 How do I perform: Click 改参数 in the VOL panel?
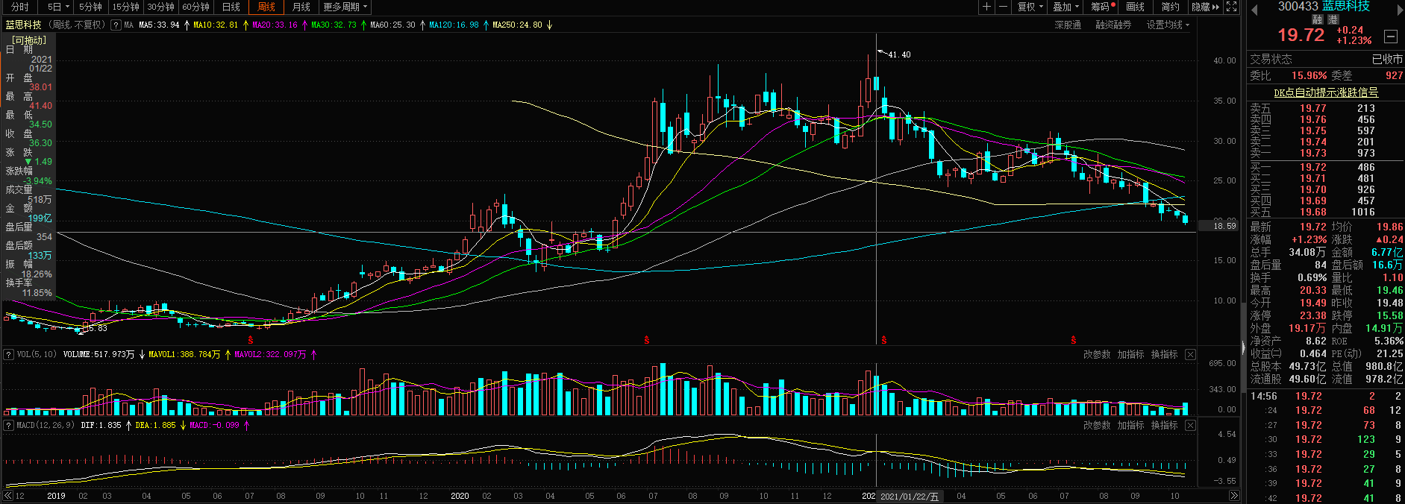click(1097, 354)
